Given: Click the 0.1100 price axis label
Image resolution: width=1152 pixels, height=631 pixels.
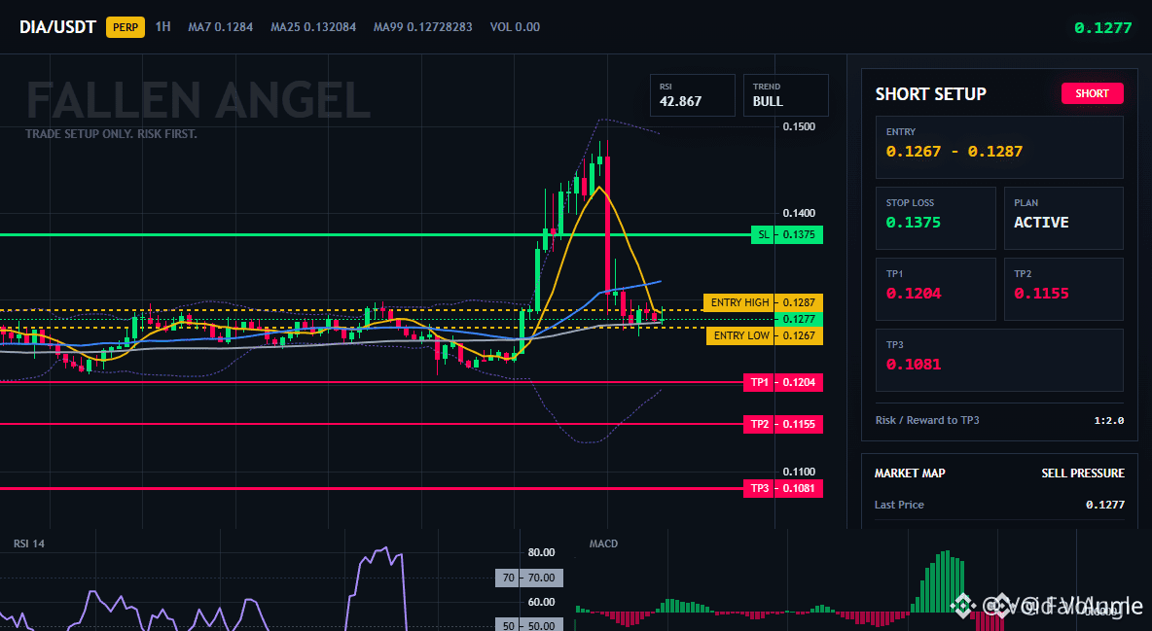Looking at the screenshot, I should point(799,472).
